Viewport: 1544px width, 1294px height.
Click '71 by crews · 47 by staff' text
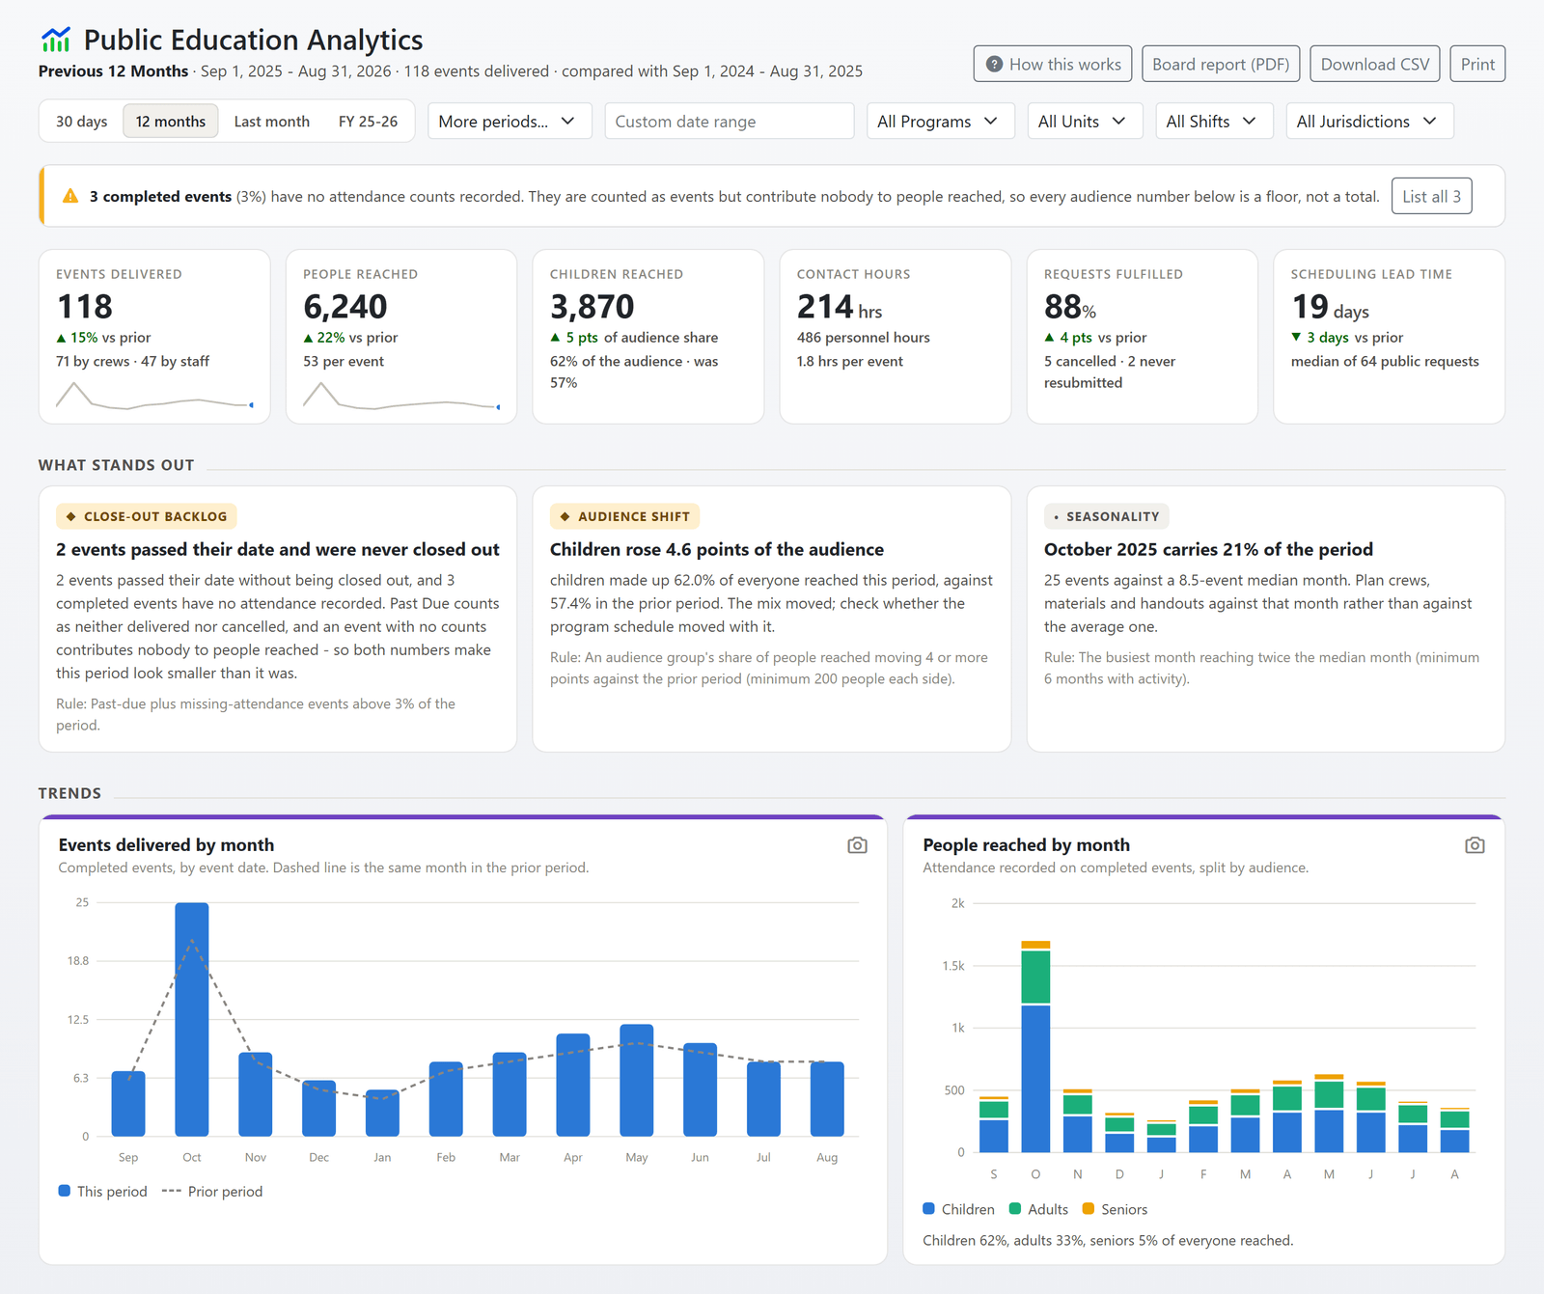coord(132,361)
